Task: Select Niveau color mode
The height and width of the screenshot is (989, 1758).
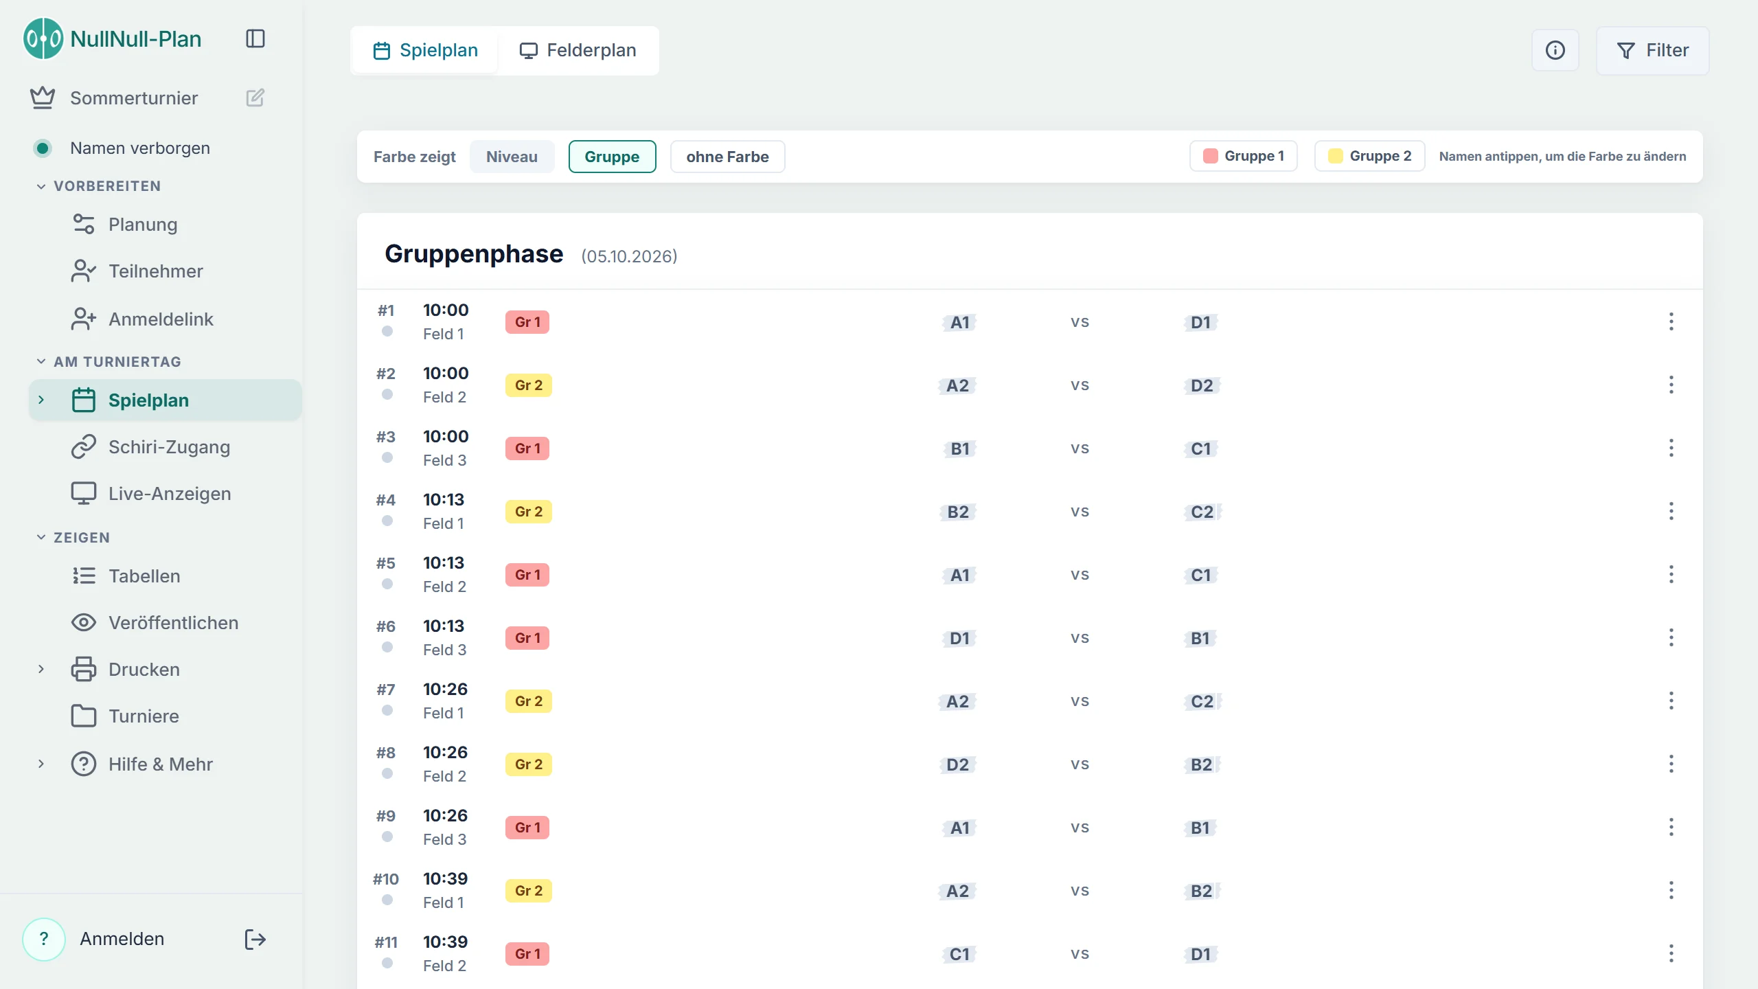Action: [512, 157]
